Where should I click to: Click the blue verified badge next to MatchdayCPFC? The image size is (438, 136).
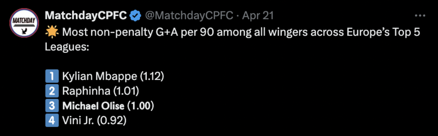click(x=136, y=16)
